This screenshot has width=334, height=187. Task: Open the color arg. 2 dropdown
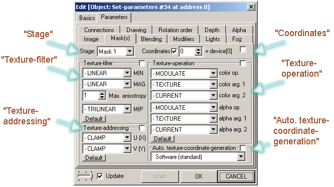(184, 96)
